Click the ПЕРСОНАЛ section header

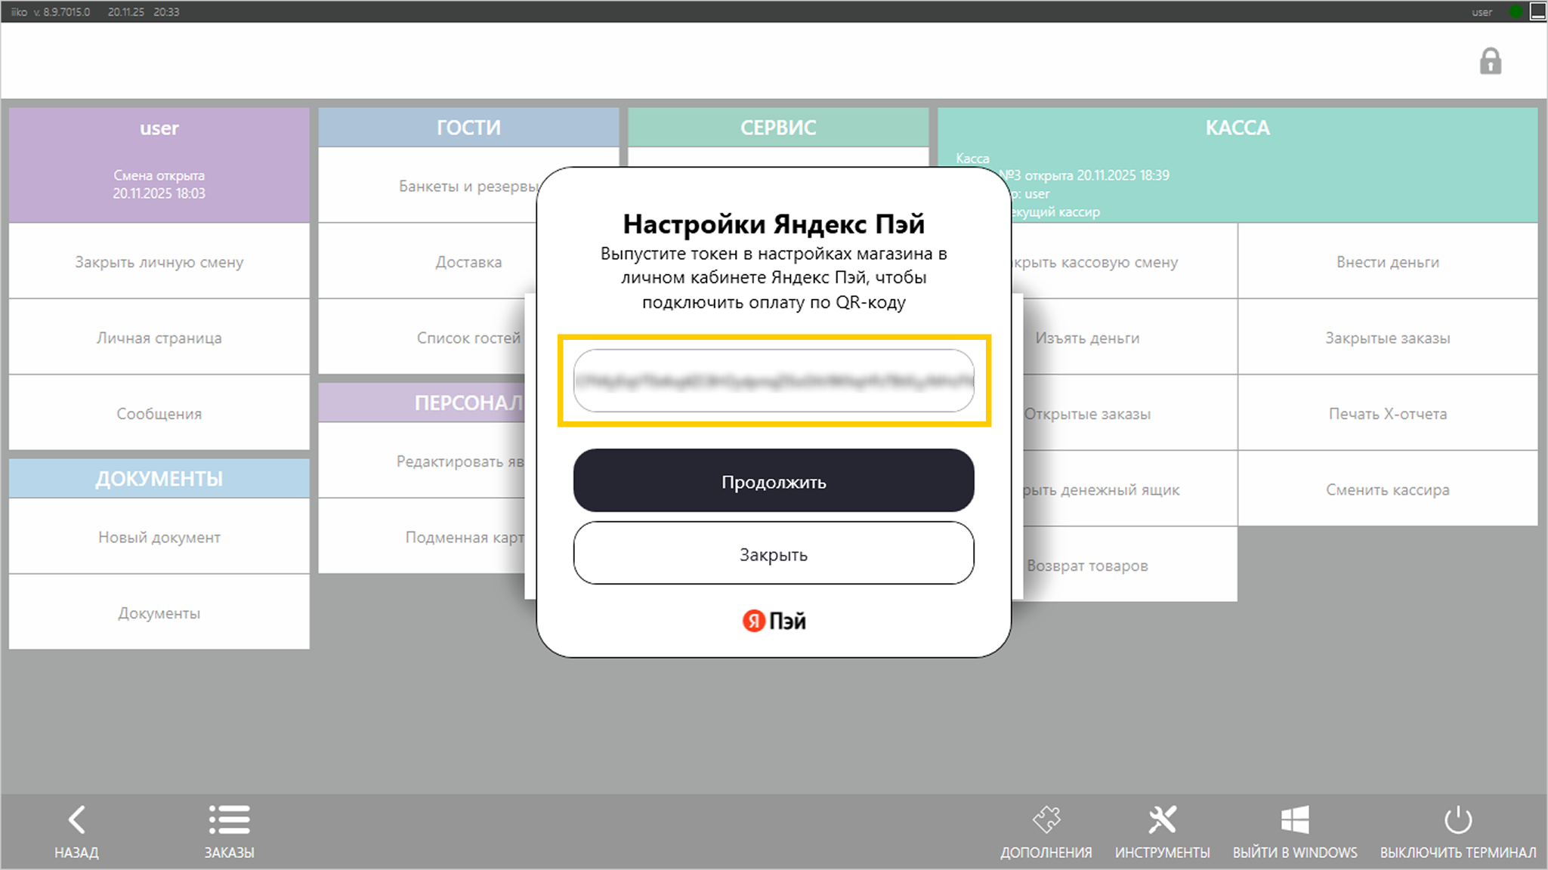422,402
